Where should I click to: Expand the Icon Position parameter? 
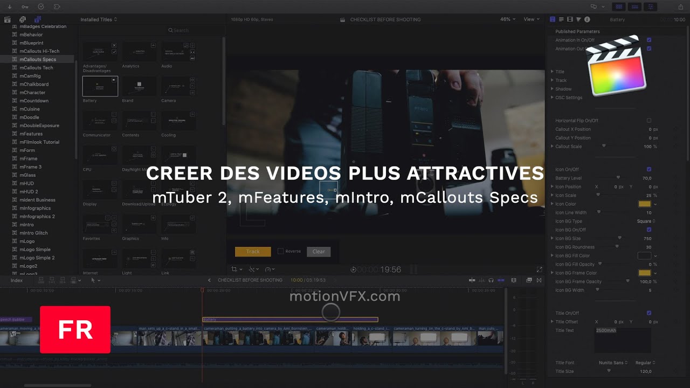[552, 186]
